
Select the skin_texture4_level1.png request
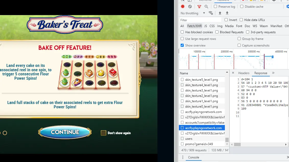coord(202,85)
